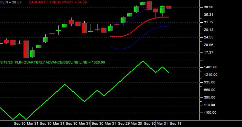This screenshot has height=127, width=242.
Task: Click the 1210.00 advance/decline axis value
Action: coord(210,75)
